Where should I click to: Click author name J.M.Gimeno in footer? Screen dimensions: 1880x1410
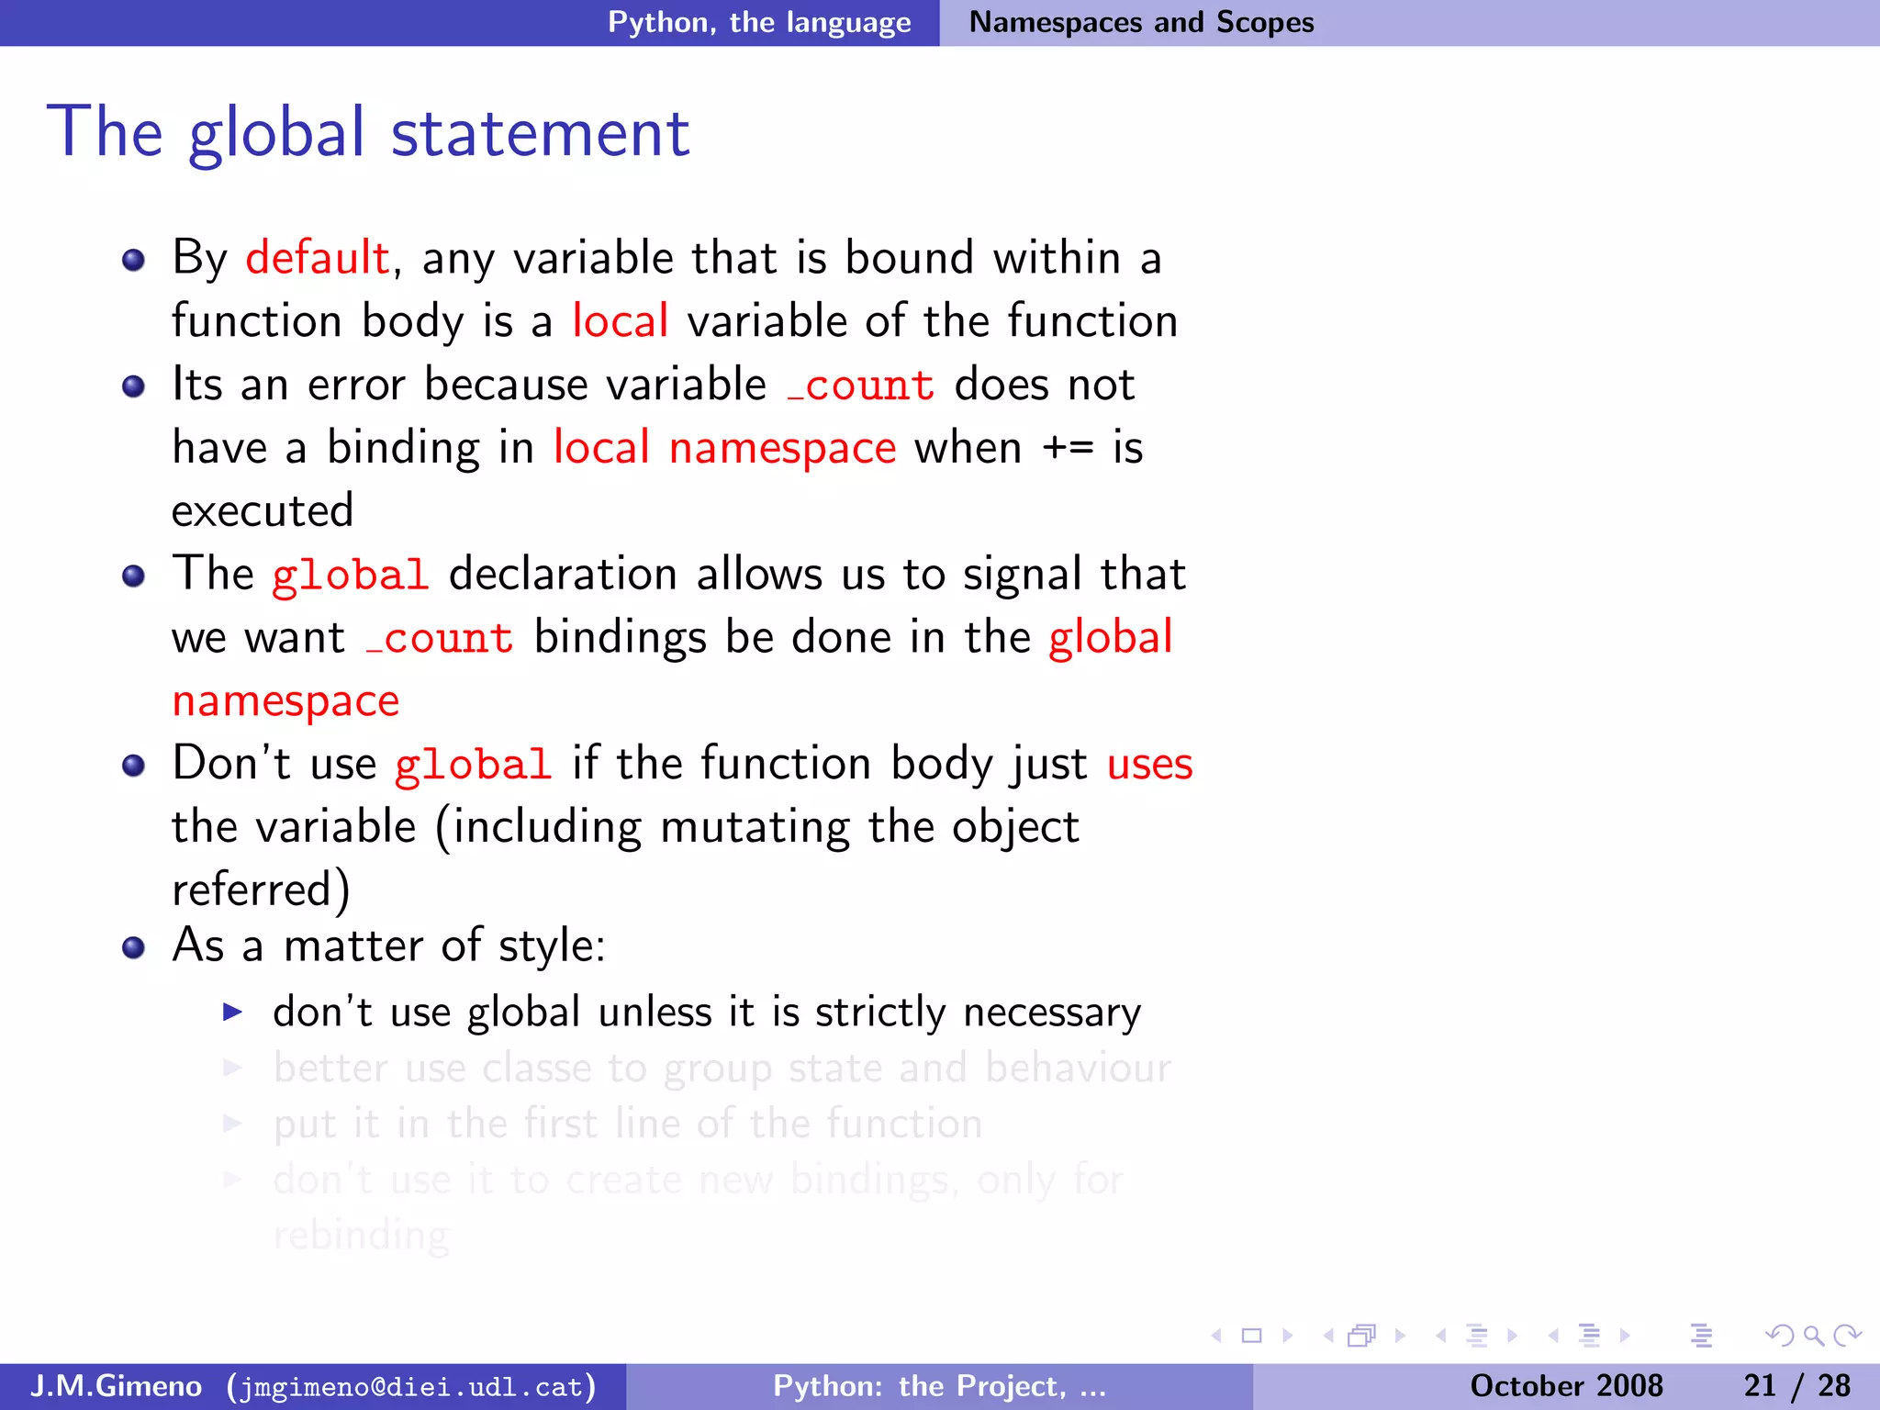[117, 1385]
